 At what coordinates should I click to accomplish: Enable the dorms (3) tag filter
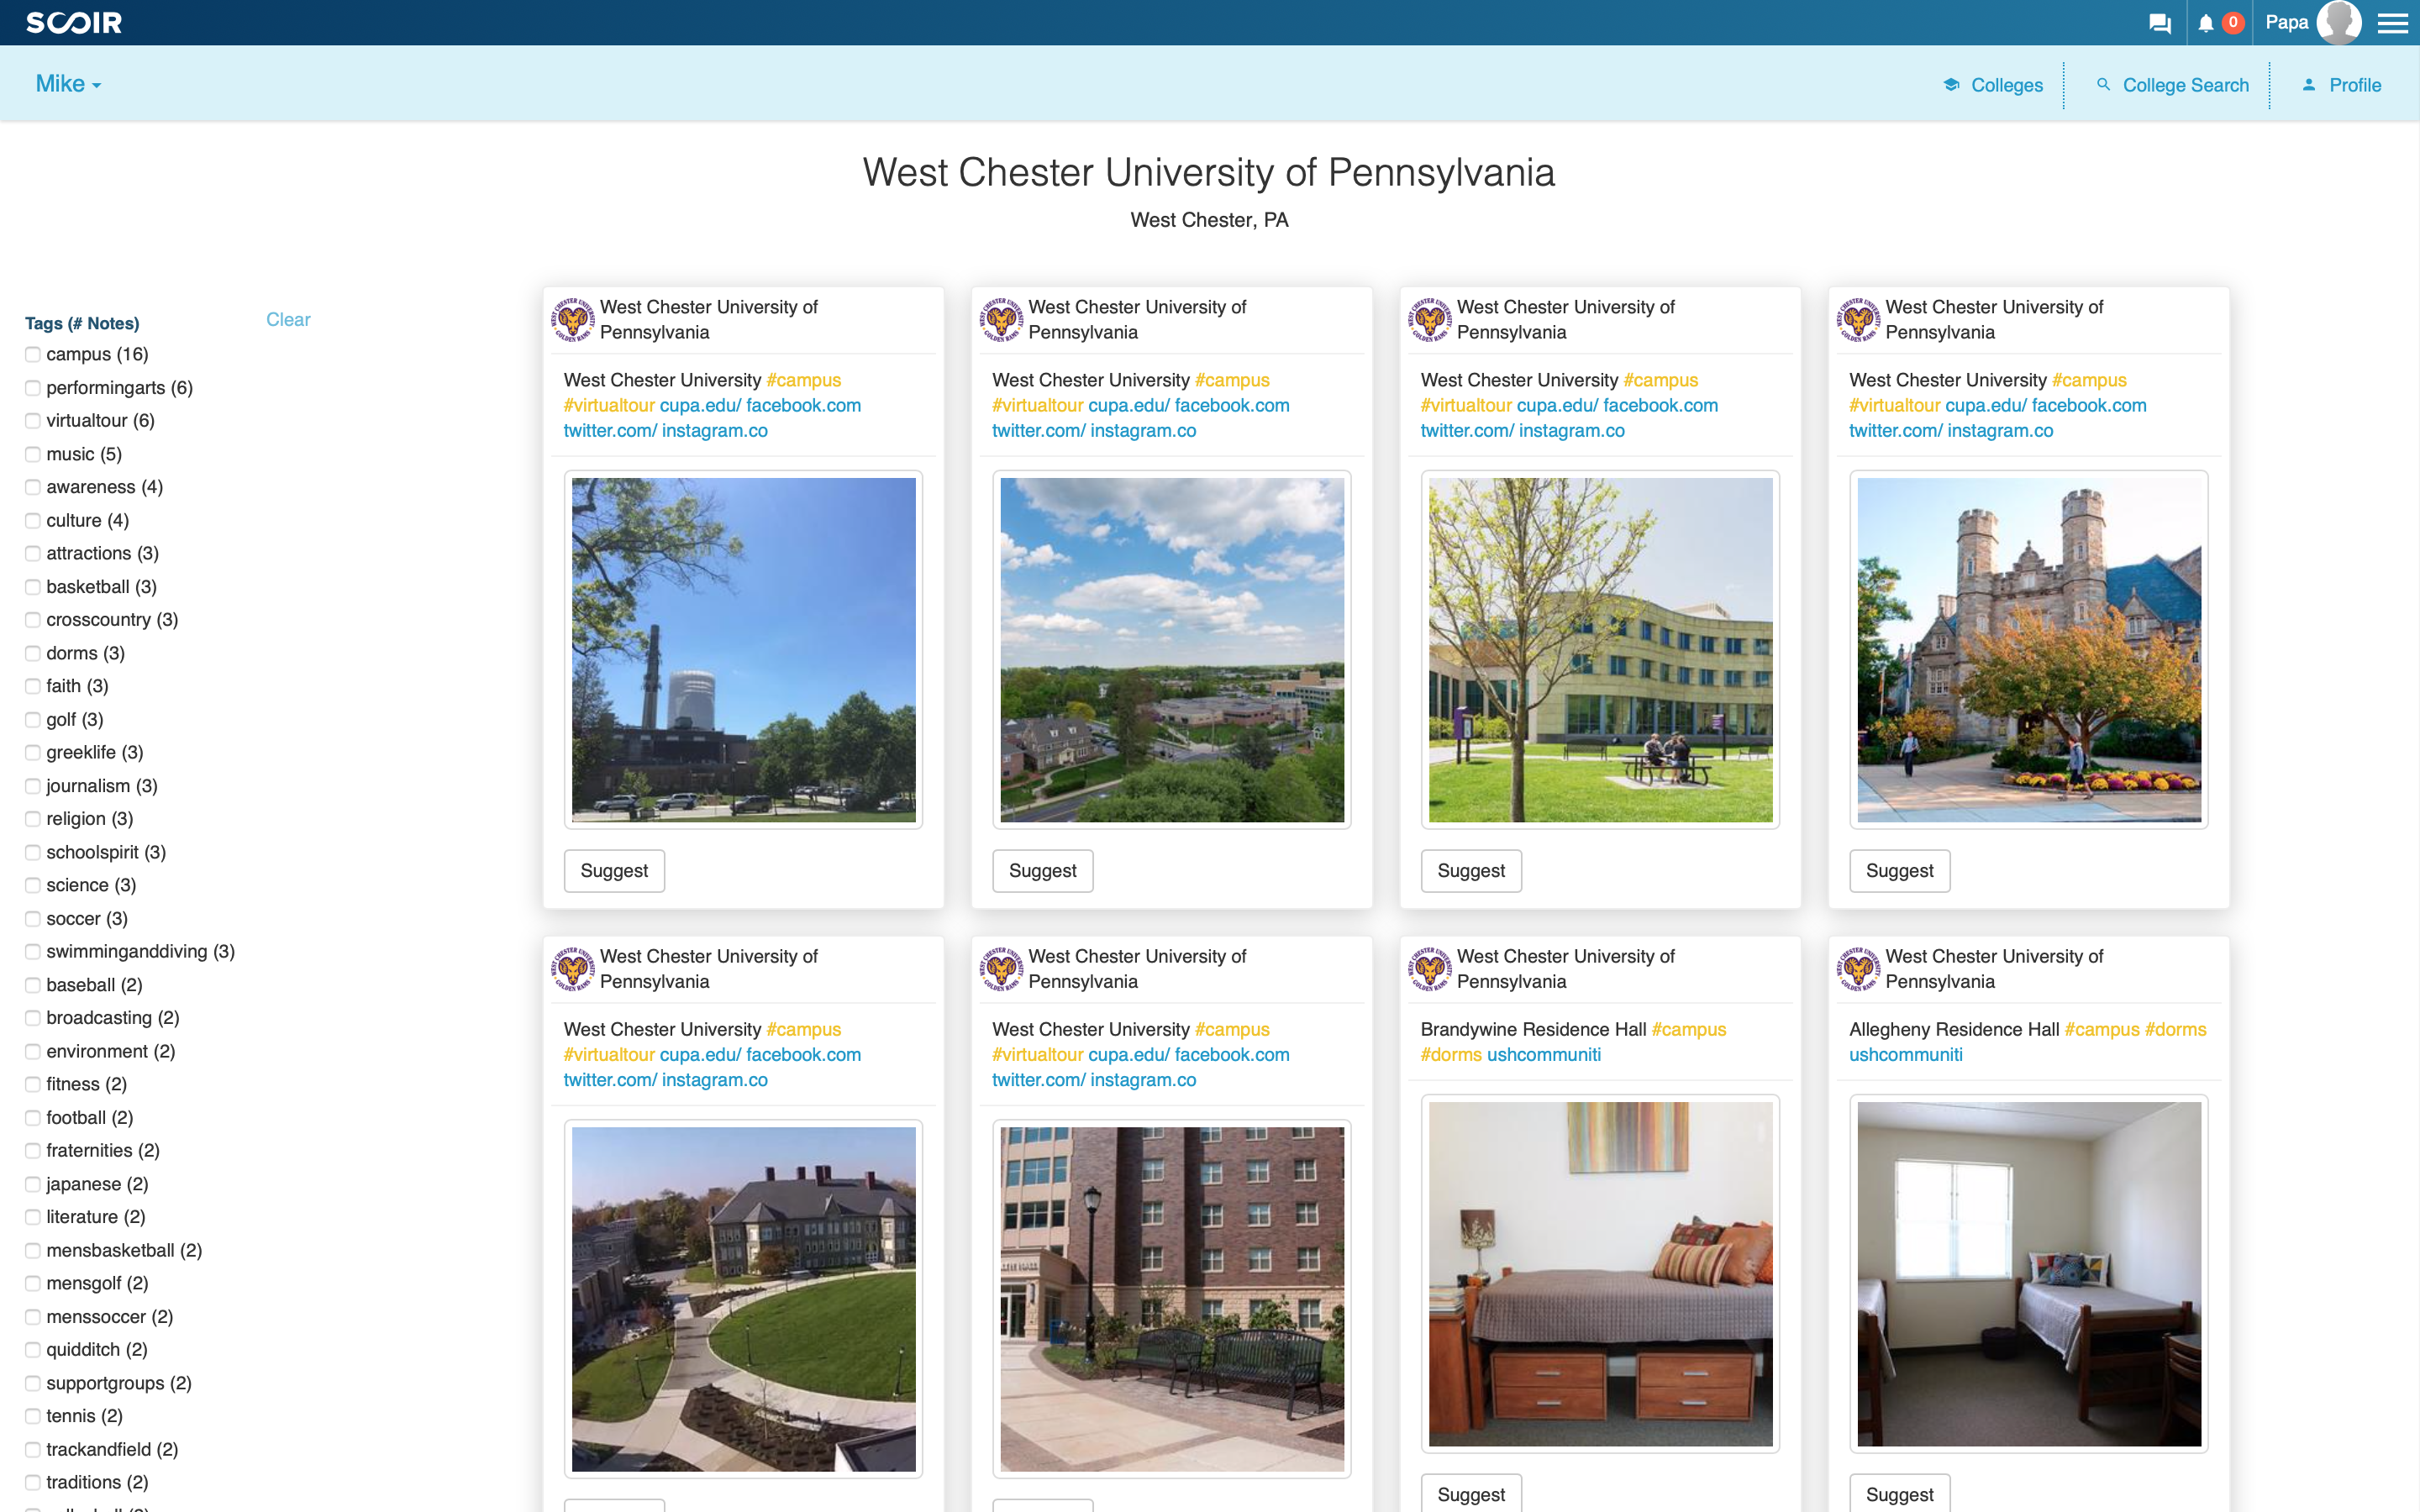[x=33, y=654]
